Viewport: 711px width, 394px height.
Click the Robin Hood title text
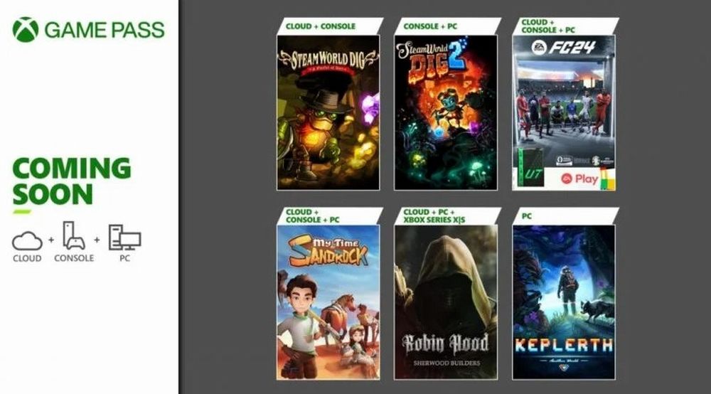(446, 344)
